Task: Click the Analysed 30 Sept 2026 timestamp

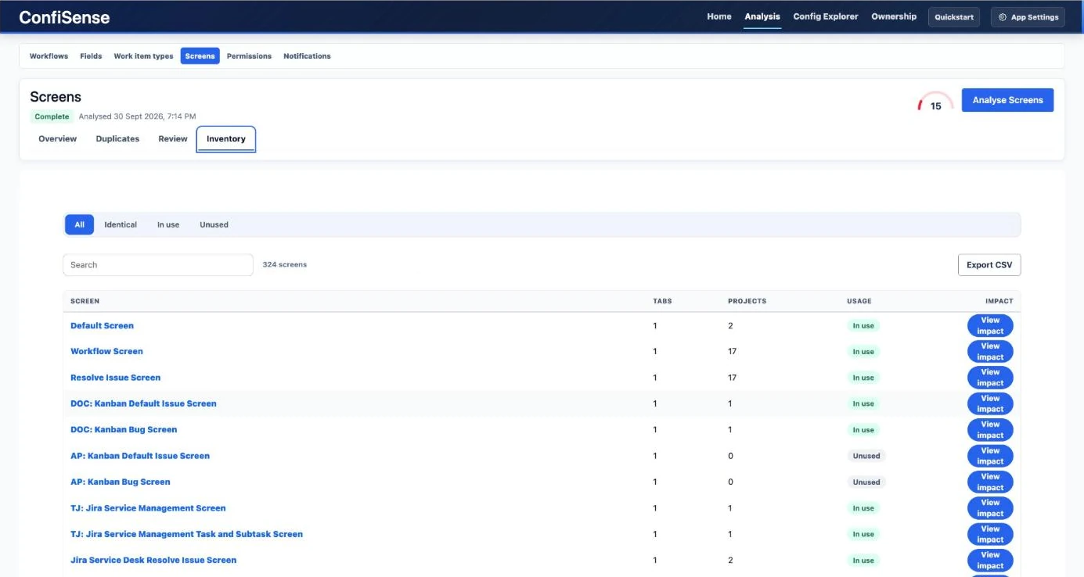Action: point(138,116)
